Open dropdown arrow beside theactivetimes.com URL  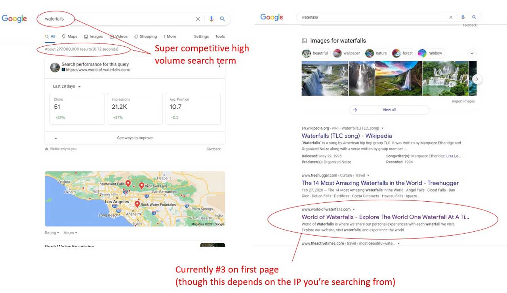pos(398,244)
